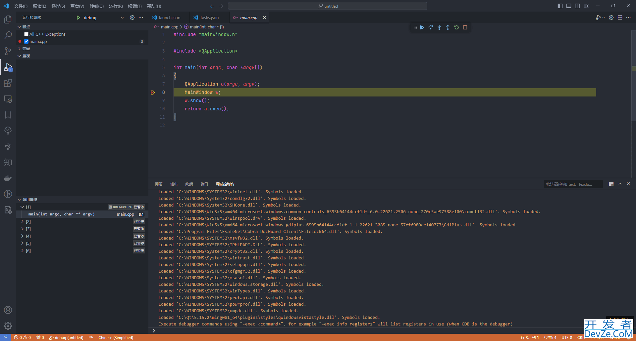
Task: Select debug configuration dropdown
Action: tap(103, 18)
